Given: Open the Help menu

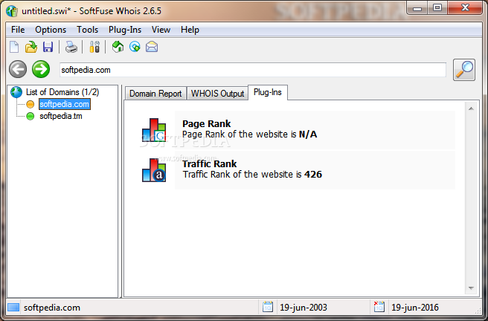Looking at the screenshot, I should tap(190, 30).
